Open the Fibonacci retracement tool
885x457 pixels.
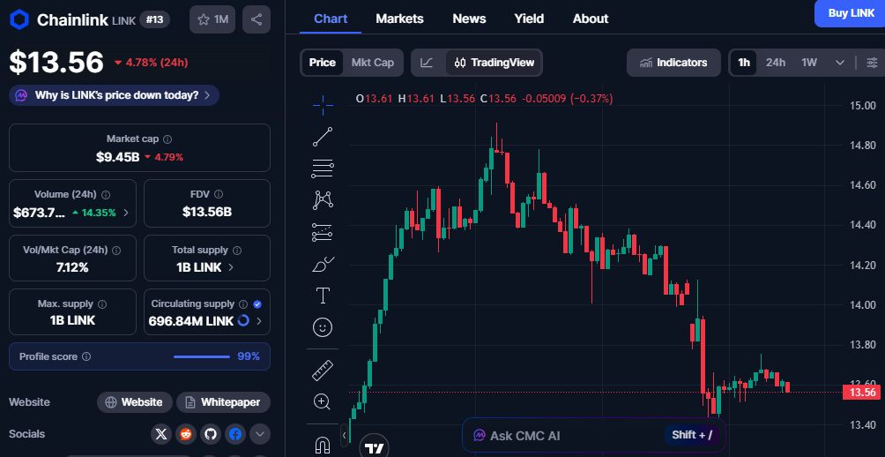323,169
